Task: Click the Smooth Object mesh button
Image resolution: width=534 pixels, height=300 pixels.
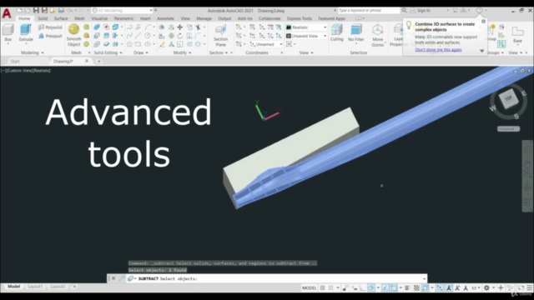Action: pyautogui.click(x=73, y=35)
